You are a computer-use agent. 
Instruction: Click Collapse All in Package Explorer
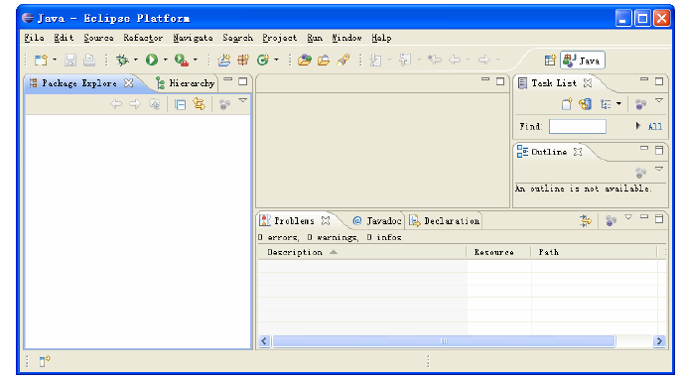(181, 104)
